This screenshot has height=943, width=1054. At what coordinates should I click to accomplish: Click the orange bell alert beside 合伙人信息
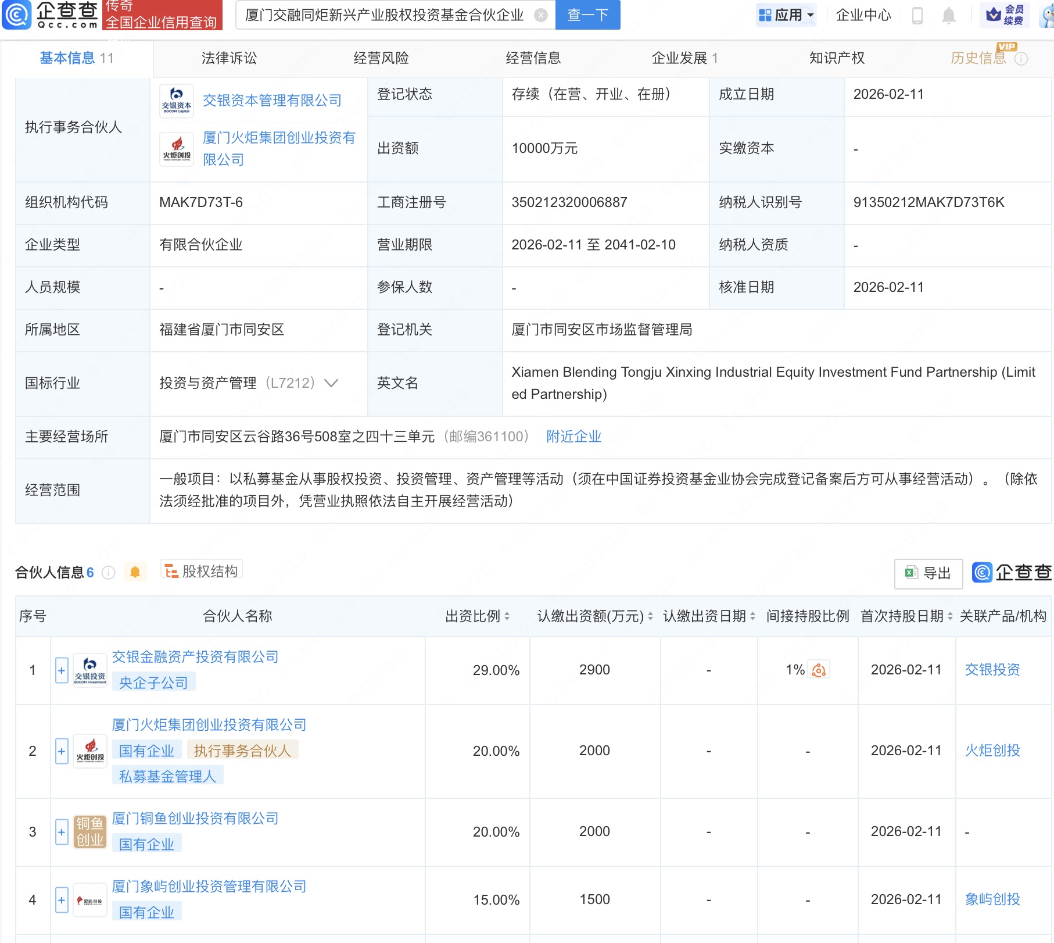click(135, 572)
